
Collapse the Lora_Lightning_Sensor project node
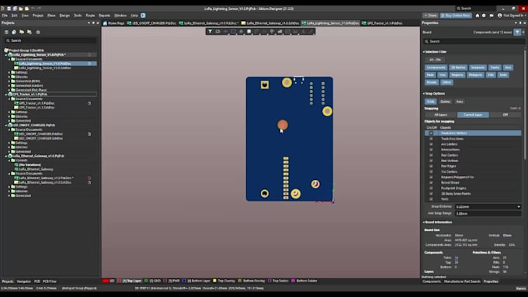[x=6, y=54]
